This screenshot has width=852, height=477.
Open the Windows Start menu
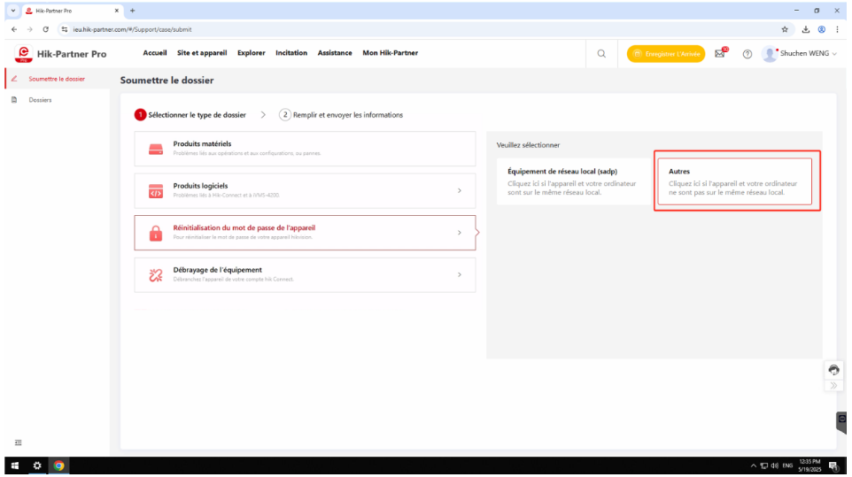coord(15,465)
